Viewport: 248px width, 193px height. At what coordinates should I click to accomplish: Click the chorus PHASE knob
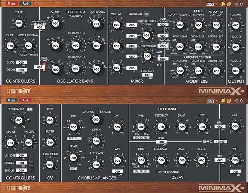coord(73,158)
